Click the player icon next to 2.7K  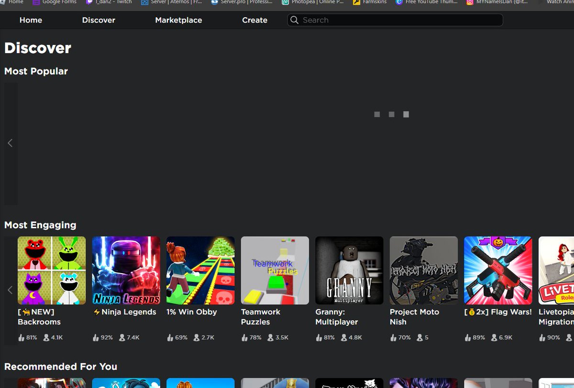(197, 338)
